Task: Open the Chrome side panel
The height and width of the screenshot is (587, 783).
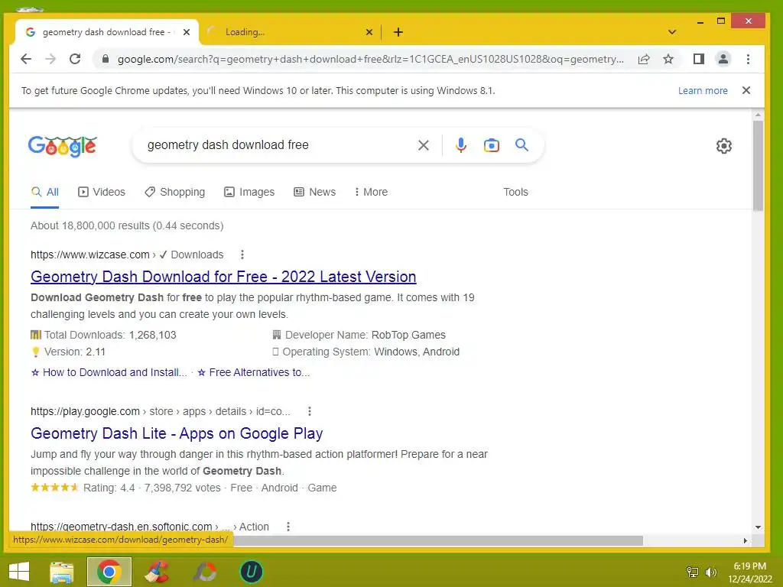Action: point(699,59)
